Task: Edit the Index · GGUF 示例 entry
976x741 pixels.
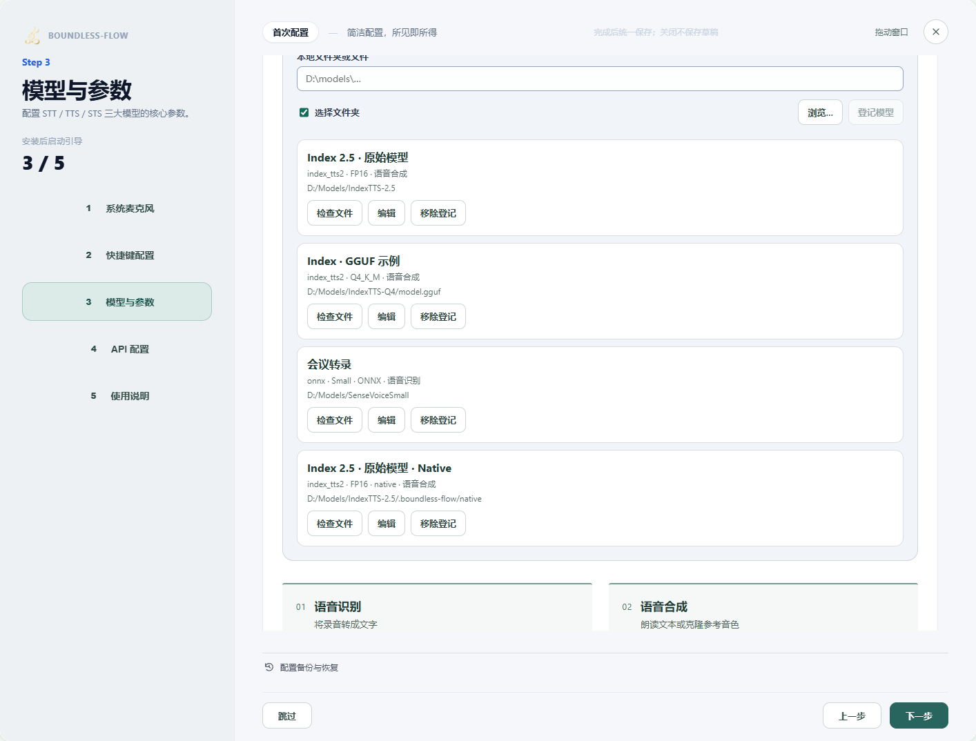Action: [x=387, y=317]
